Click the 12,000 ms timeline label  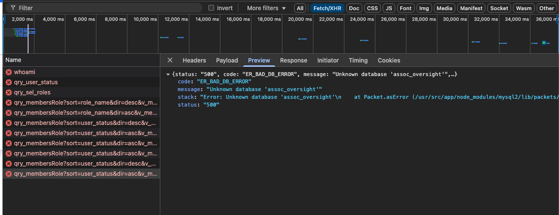click(x=176, y=19)
